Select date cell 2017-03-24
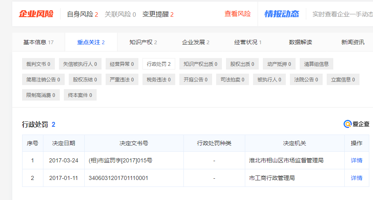This screenshot has height=200, width=373. (x=64, y=160)
